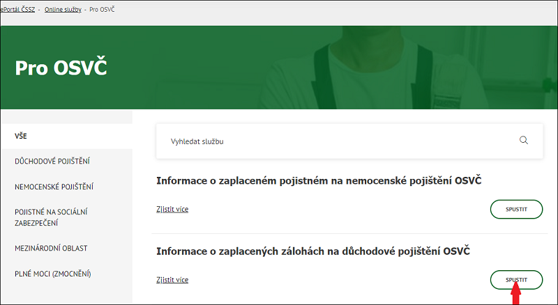
Task: Open 'PLNÉ MOCI (ZMOCNĚNÍ)' sidebar item
Action: tap(53, 274)
